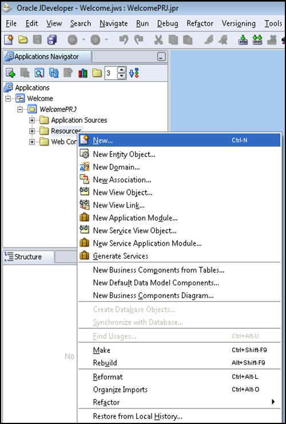Collapse the WelcomePRJ project node

(20, 109)
